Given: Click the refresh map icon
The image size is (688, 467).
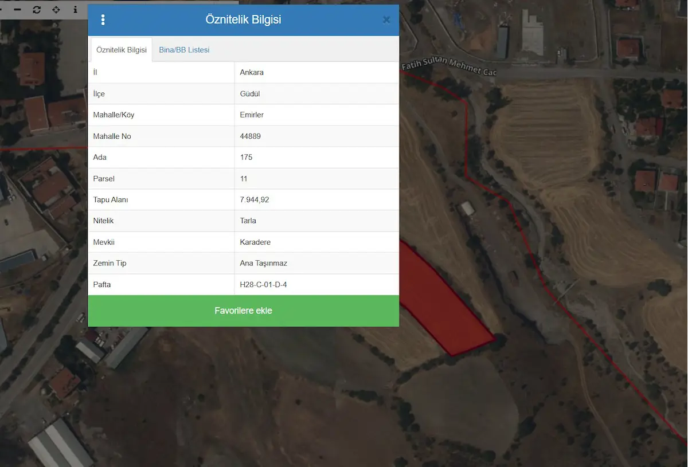Looking at the screenshot, I should 37,10.
